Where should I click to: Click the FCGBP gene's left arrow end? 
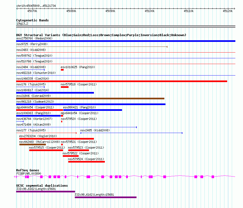coord(15,177)
